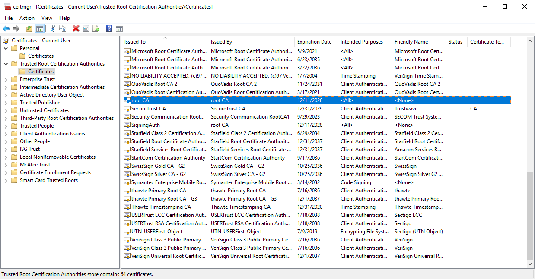
Task: Expand the Enterprise Trust node
Action: [x=6, y=79]
